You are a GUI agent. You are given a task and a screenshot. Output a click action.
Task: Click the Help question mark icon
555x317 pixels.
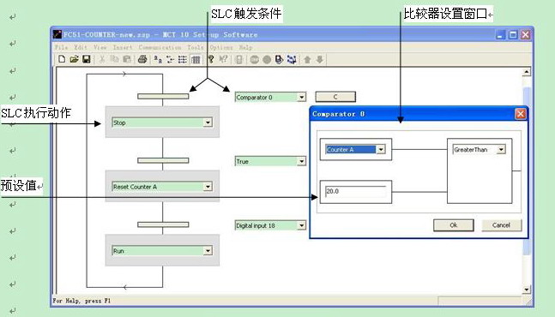coord(211,59)
